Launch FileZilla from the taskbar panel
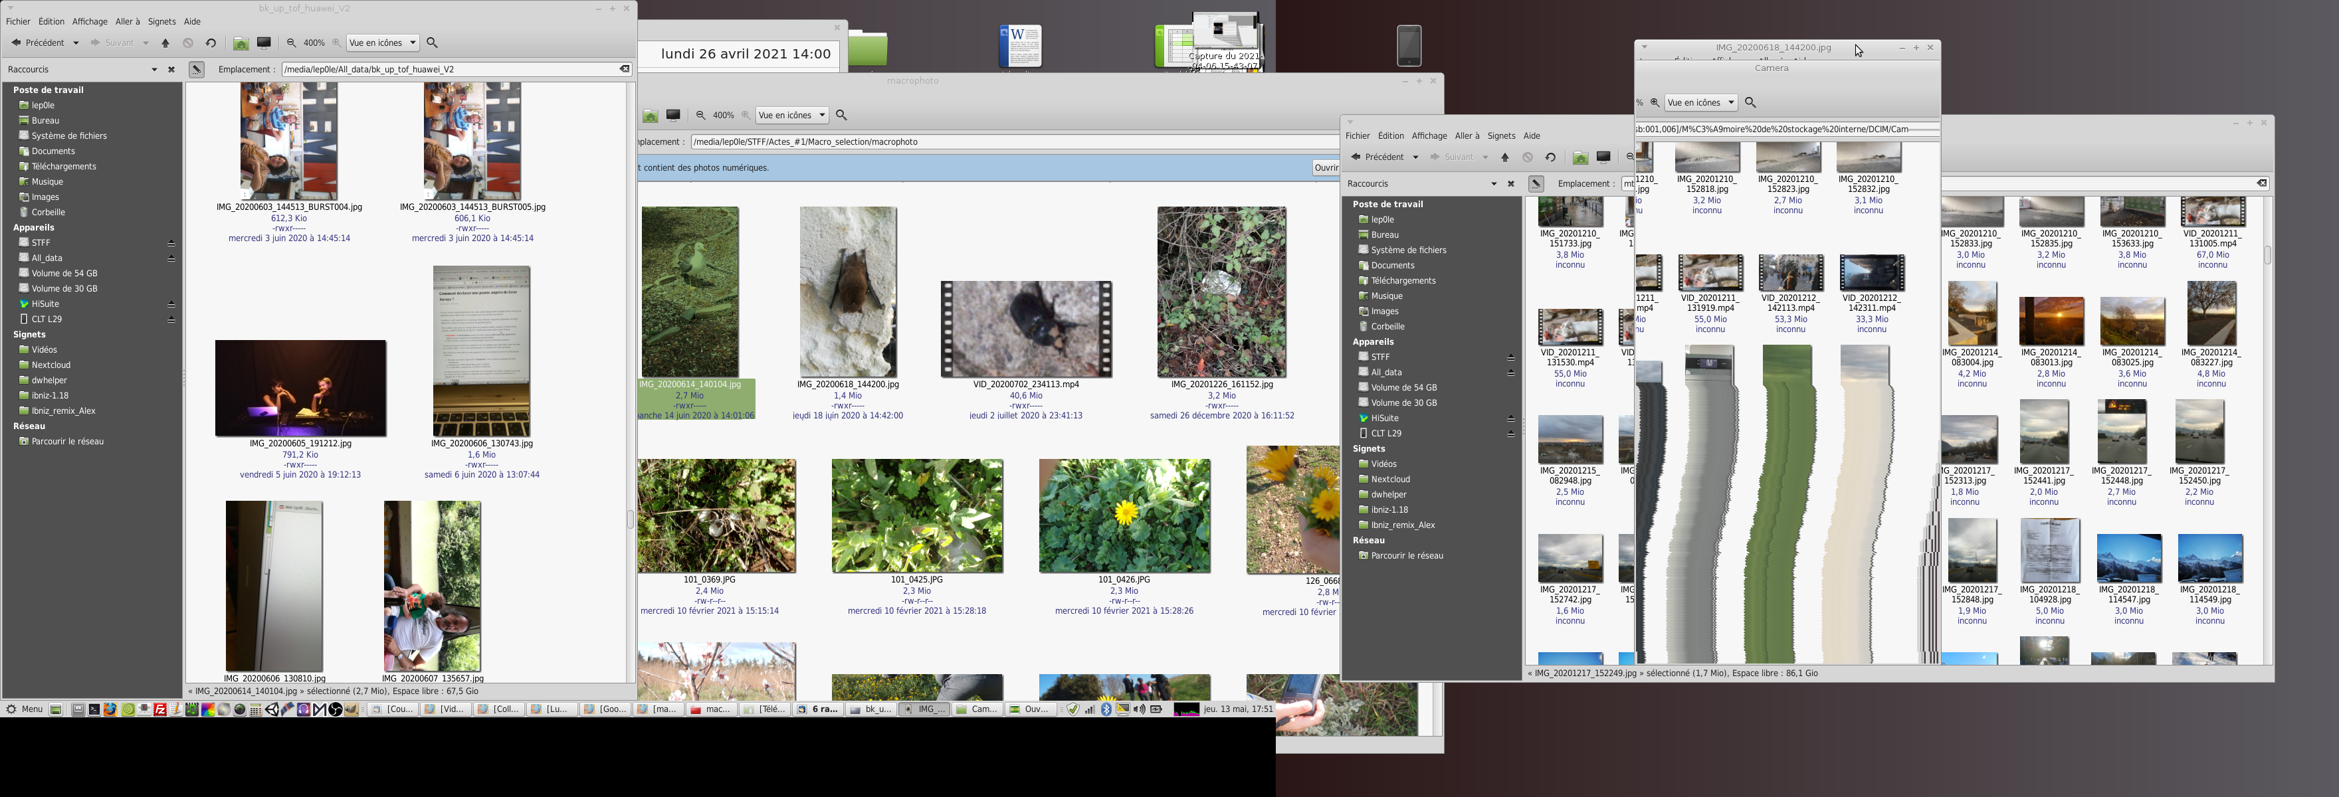Image resolution: width=2339 pixels, height=797 pixels. pos(161,710)
